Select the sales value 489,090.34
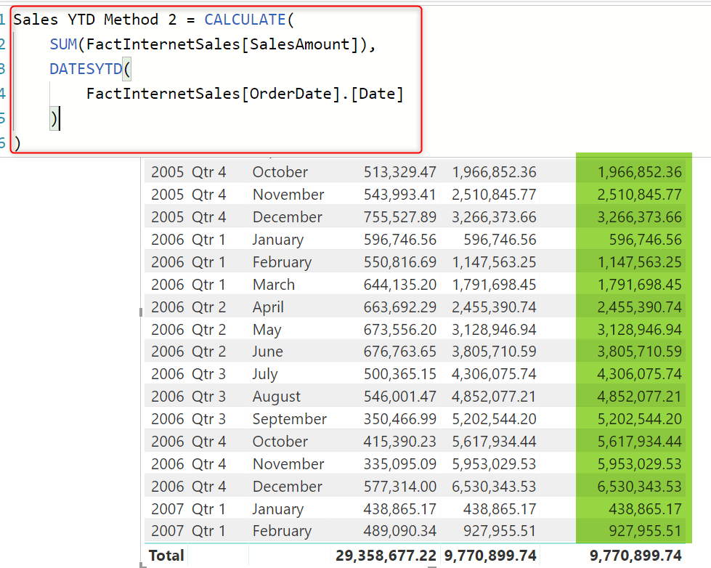The height and width of the screenshot is (568, 711). pyautogui.click(x=399, y=531)
